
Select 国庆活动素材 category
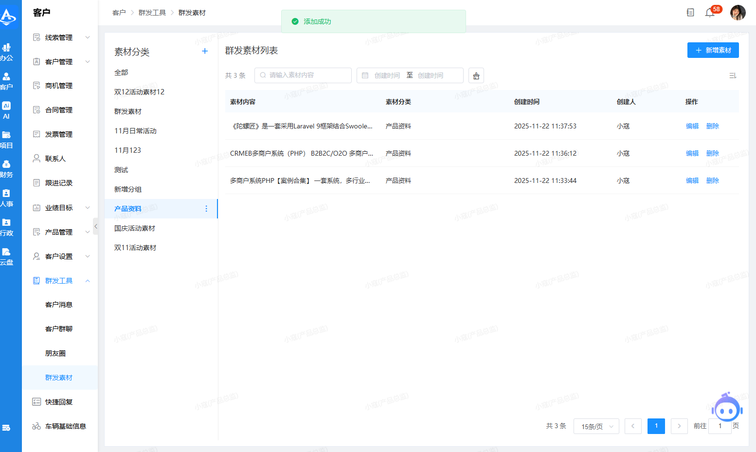(x=135, y=228)
